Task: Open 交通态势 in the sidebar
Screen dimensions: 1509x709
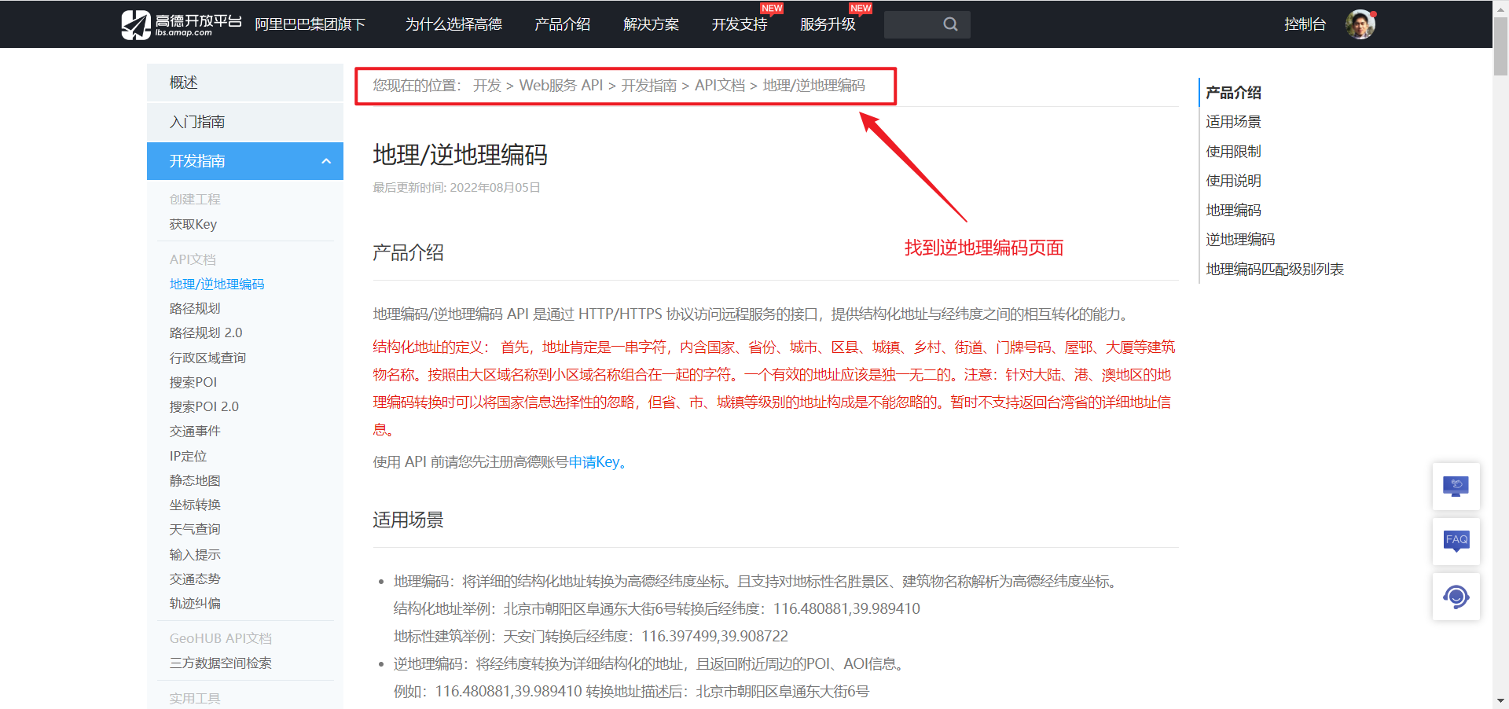Action: point(195,579)
